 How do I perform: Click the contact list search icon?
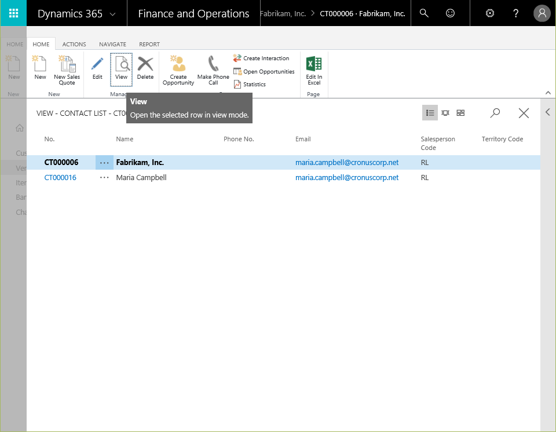495,113
